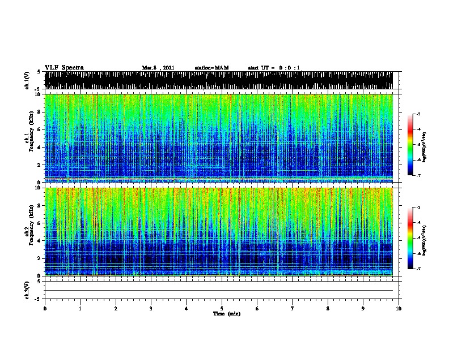Click the "2" kHz tick of ch.2 spectrogram
The image size is (449, 346).
pos(40,258)
